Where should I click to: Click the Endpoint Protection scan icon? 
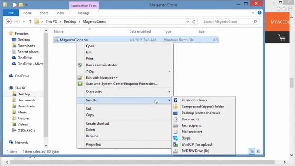pos(80,84)
